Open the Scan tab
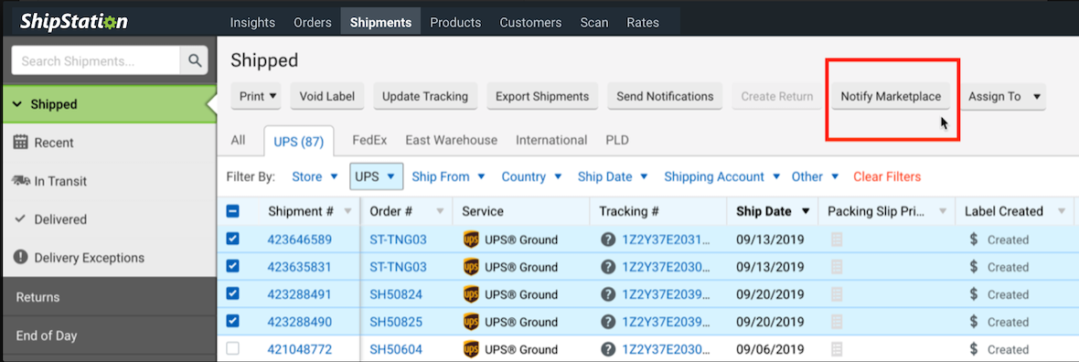1079x362 pixels. 593,22
